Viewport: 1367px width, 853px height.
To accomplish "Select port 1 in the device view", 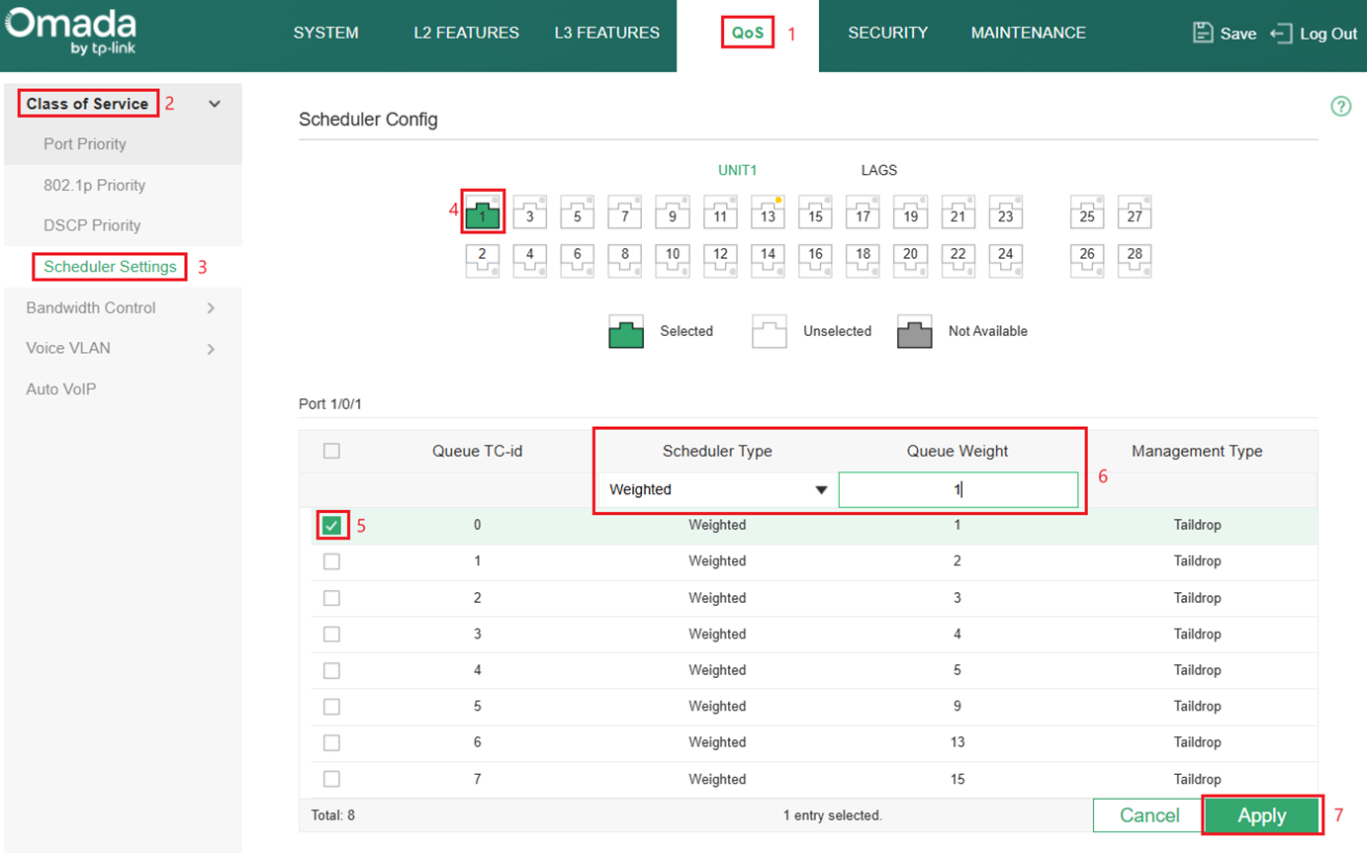I will [482, 212].
